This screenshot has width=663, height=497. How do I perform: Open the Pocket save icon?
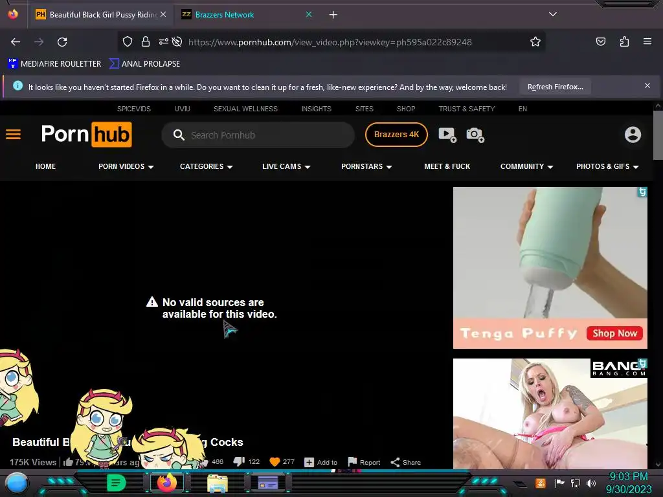[600, 41]
